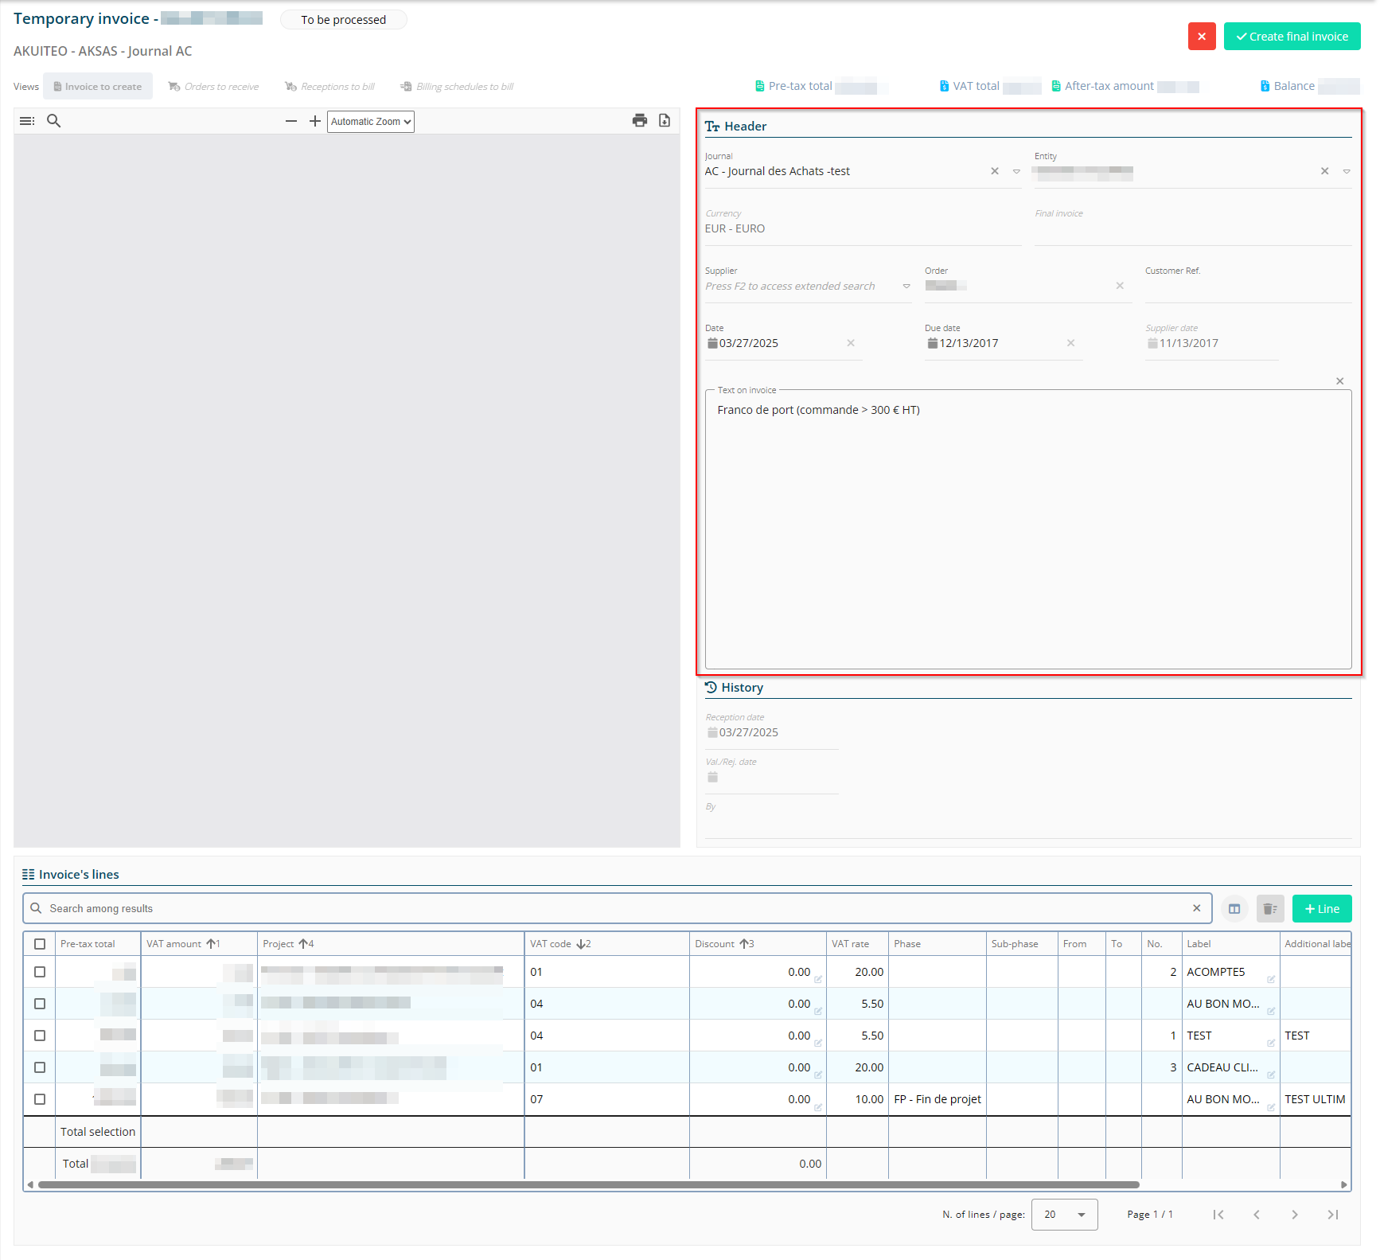The width and height of the screenshot is (1380, 1260).
Task: Open the search magnifier in document viewer
Action: click(x=54, y=121)
